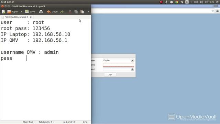
Task: Click the username OMV admin line
Action: (30, 52)
